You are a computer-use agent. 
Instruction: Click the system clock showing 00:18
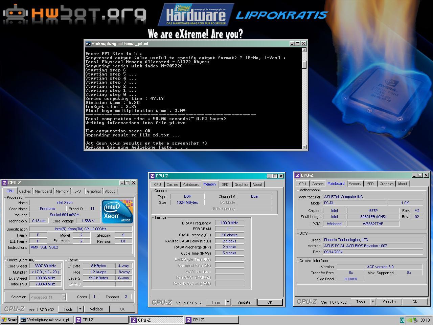pos(425,320)
